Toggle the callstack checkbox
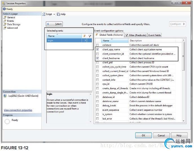The image size is (194, 151). point(97,45)
